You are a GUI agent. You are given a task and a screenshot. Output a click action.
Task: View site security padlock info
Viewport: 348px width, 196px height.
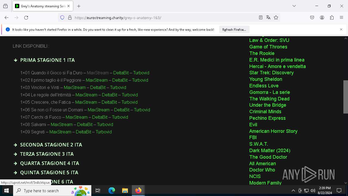tap(70, 17)
